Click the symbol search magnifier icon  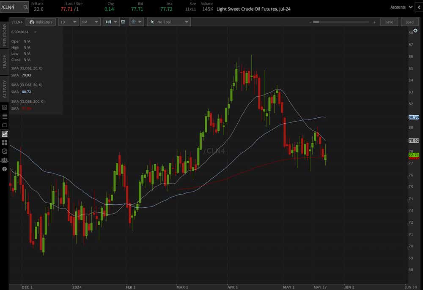pos(25,7)
